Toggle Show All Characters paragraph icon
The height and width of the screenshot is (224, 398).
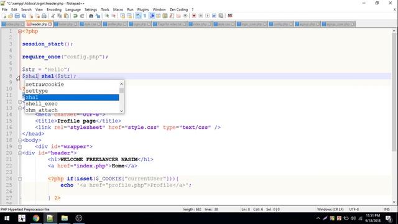coord(145,16)
